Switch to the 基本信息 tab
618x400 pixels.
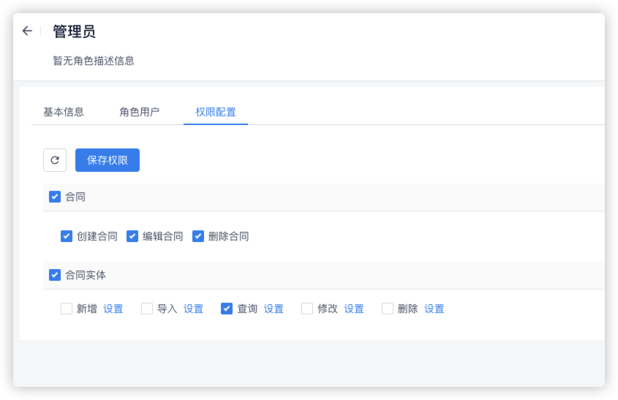(x=64, y=112)
